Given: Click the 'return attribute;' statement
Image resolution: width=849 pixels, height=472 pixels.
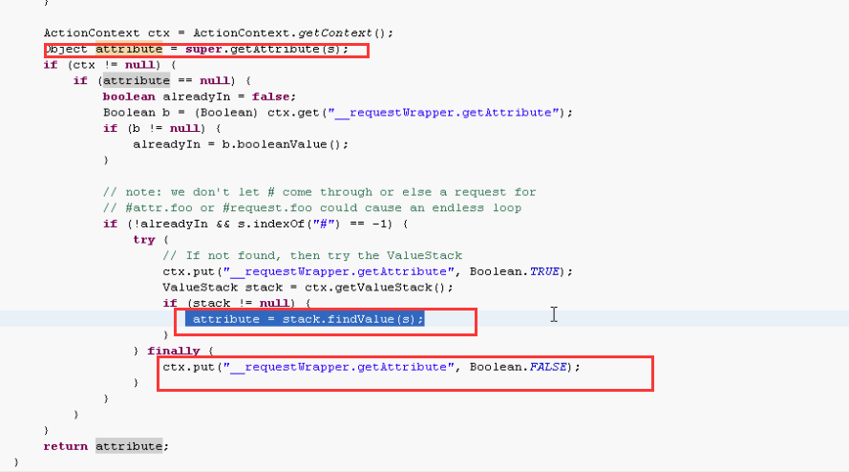Looking at the screenshot, I should (x=106, y=446).
